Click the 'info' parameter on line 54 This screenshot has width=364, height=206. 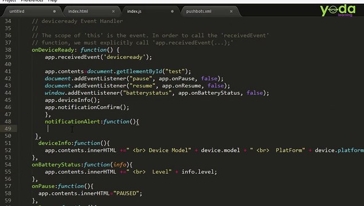pos(120,165)
